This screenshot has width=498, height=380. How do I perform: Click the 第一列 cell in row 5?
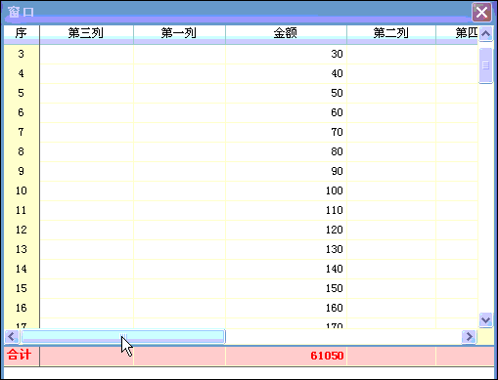coord(179,93)
